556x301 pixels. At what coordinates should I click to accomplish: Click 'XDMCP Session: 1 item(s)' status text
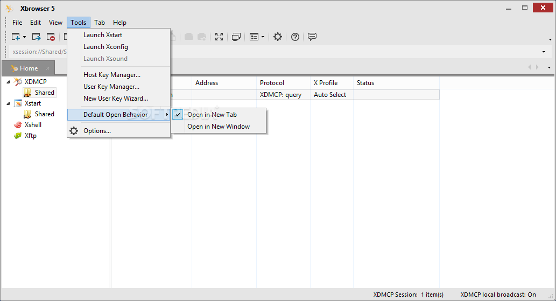click(x=408, y=295)
